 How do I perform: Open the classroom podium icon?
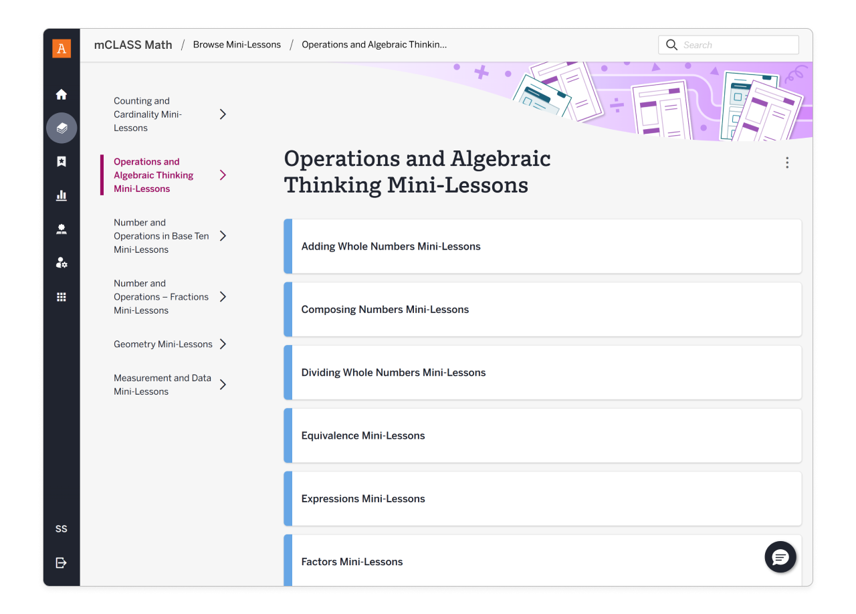click(x=61, y=229)
